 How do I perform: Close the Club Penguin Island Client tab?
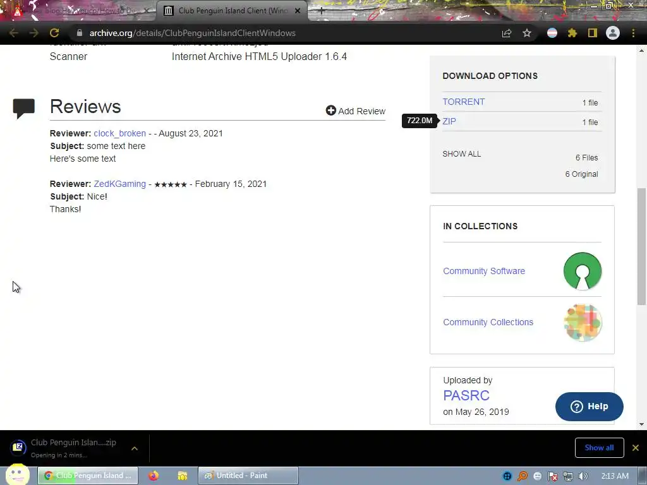click(298, 11)
